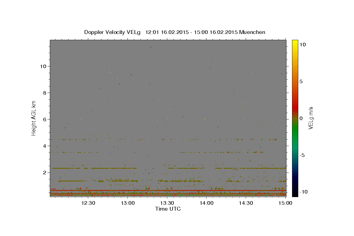The image size is (354, 236).
Task: Select the 13:30 tick label
Action: click(x=167, y=203)
